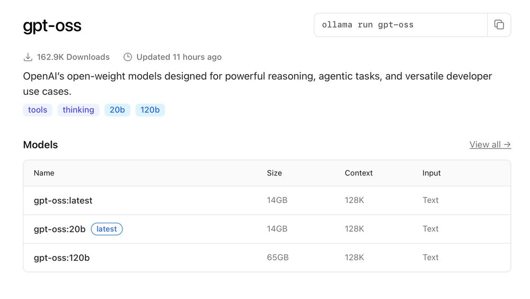530x299 pixels.
Task: Copy the ollama run command
Action: coord(499,25)
